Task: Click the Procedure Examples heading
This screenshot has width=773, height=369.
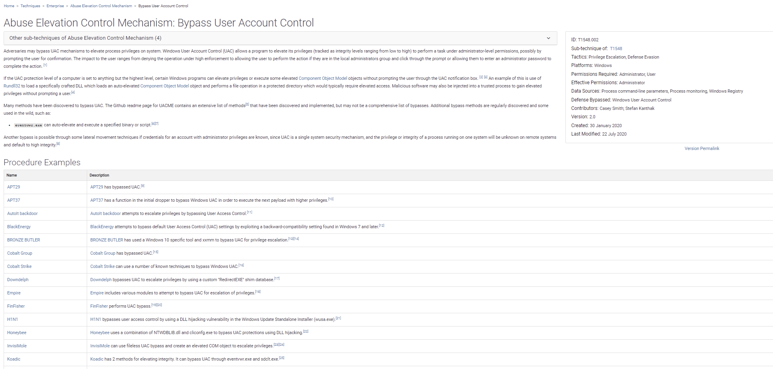Action: (42, 162)
